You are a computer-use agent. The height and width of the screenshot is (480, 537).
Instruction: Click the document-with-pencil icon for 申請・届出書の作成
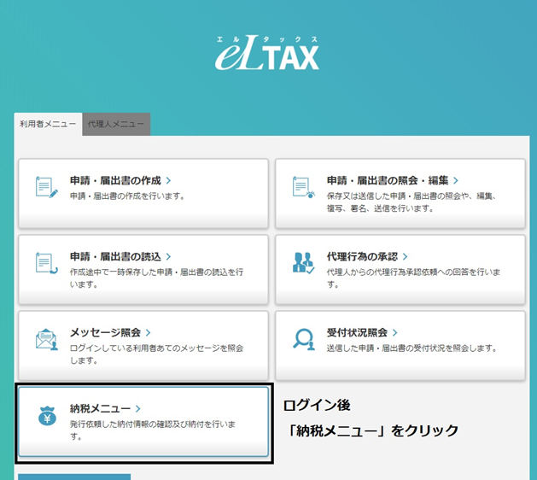pos(47,187)
